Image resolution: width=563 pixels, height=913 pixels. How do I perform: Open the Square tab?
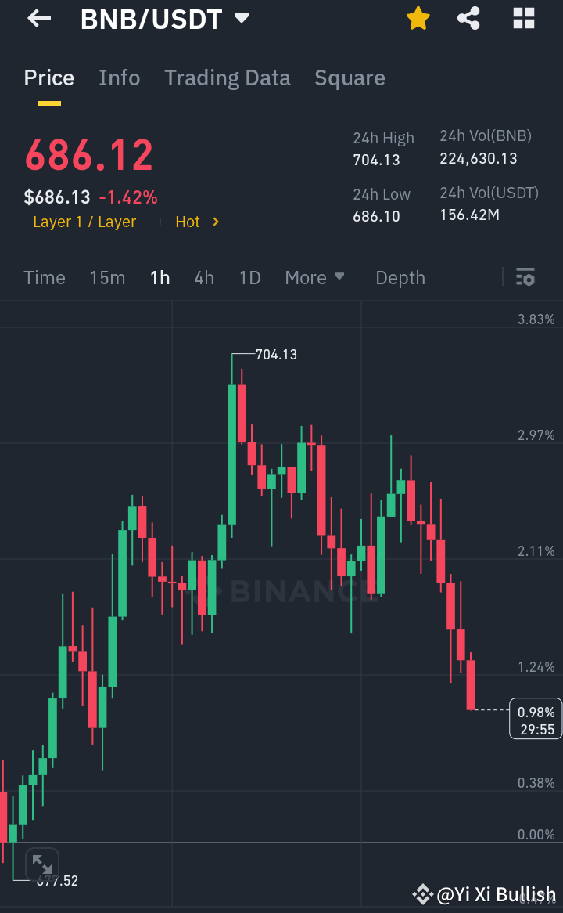point(350,78)
